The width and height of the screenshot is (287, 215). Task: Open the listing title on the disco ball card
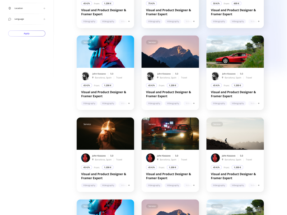pyautogui.click(x=104, y=176)
